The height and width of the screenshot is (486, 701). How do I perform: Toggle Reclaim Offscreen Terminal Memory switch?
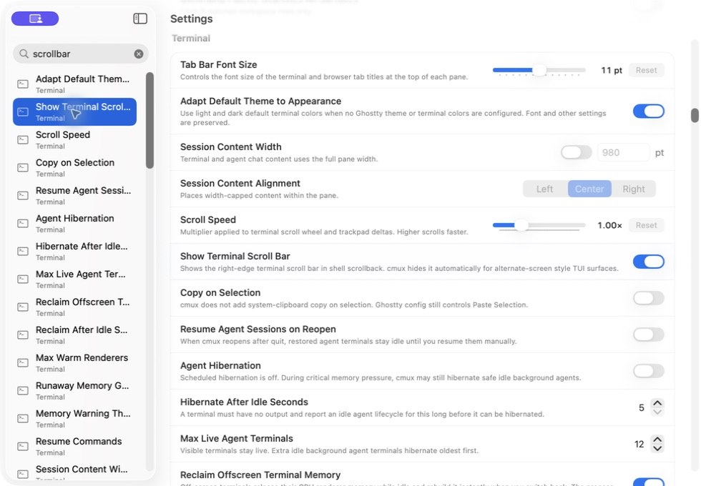[648, 482]
